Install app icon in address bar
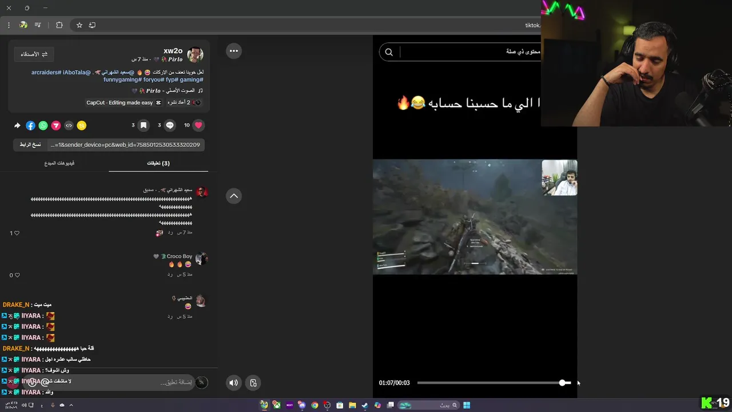 [92, 25]
